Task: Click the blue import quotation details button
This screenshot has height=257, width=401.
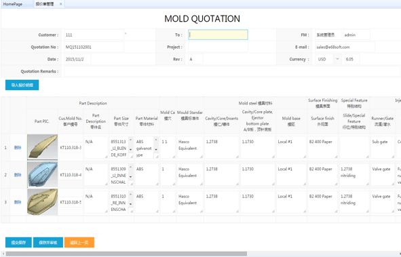Action: 22,85
